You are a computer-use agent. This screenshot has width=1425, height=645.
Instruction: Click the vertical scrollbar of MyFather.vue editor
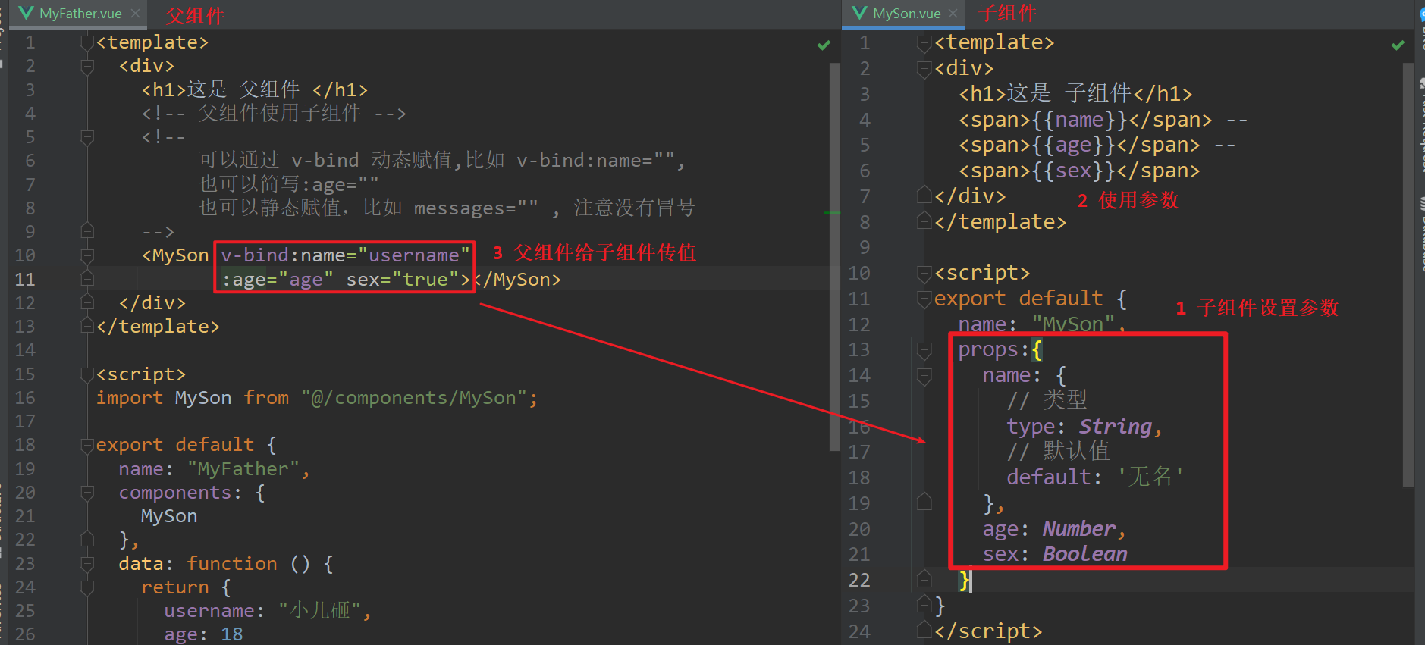pos(834,256)
